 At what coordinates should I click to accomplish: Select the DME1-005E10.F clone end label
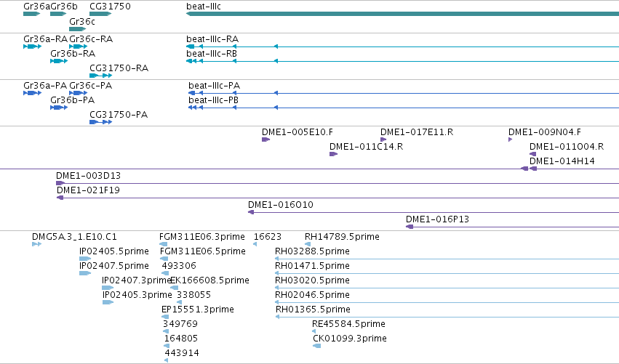297,132
